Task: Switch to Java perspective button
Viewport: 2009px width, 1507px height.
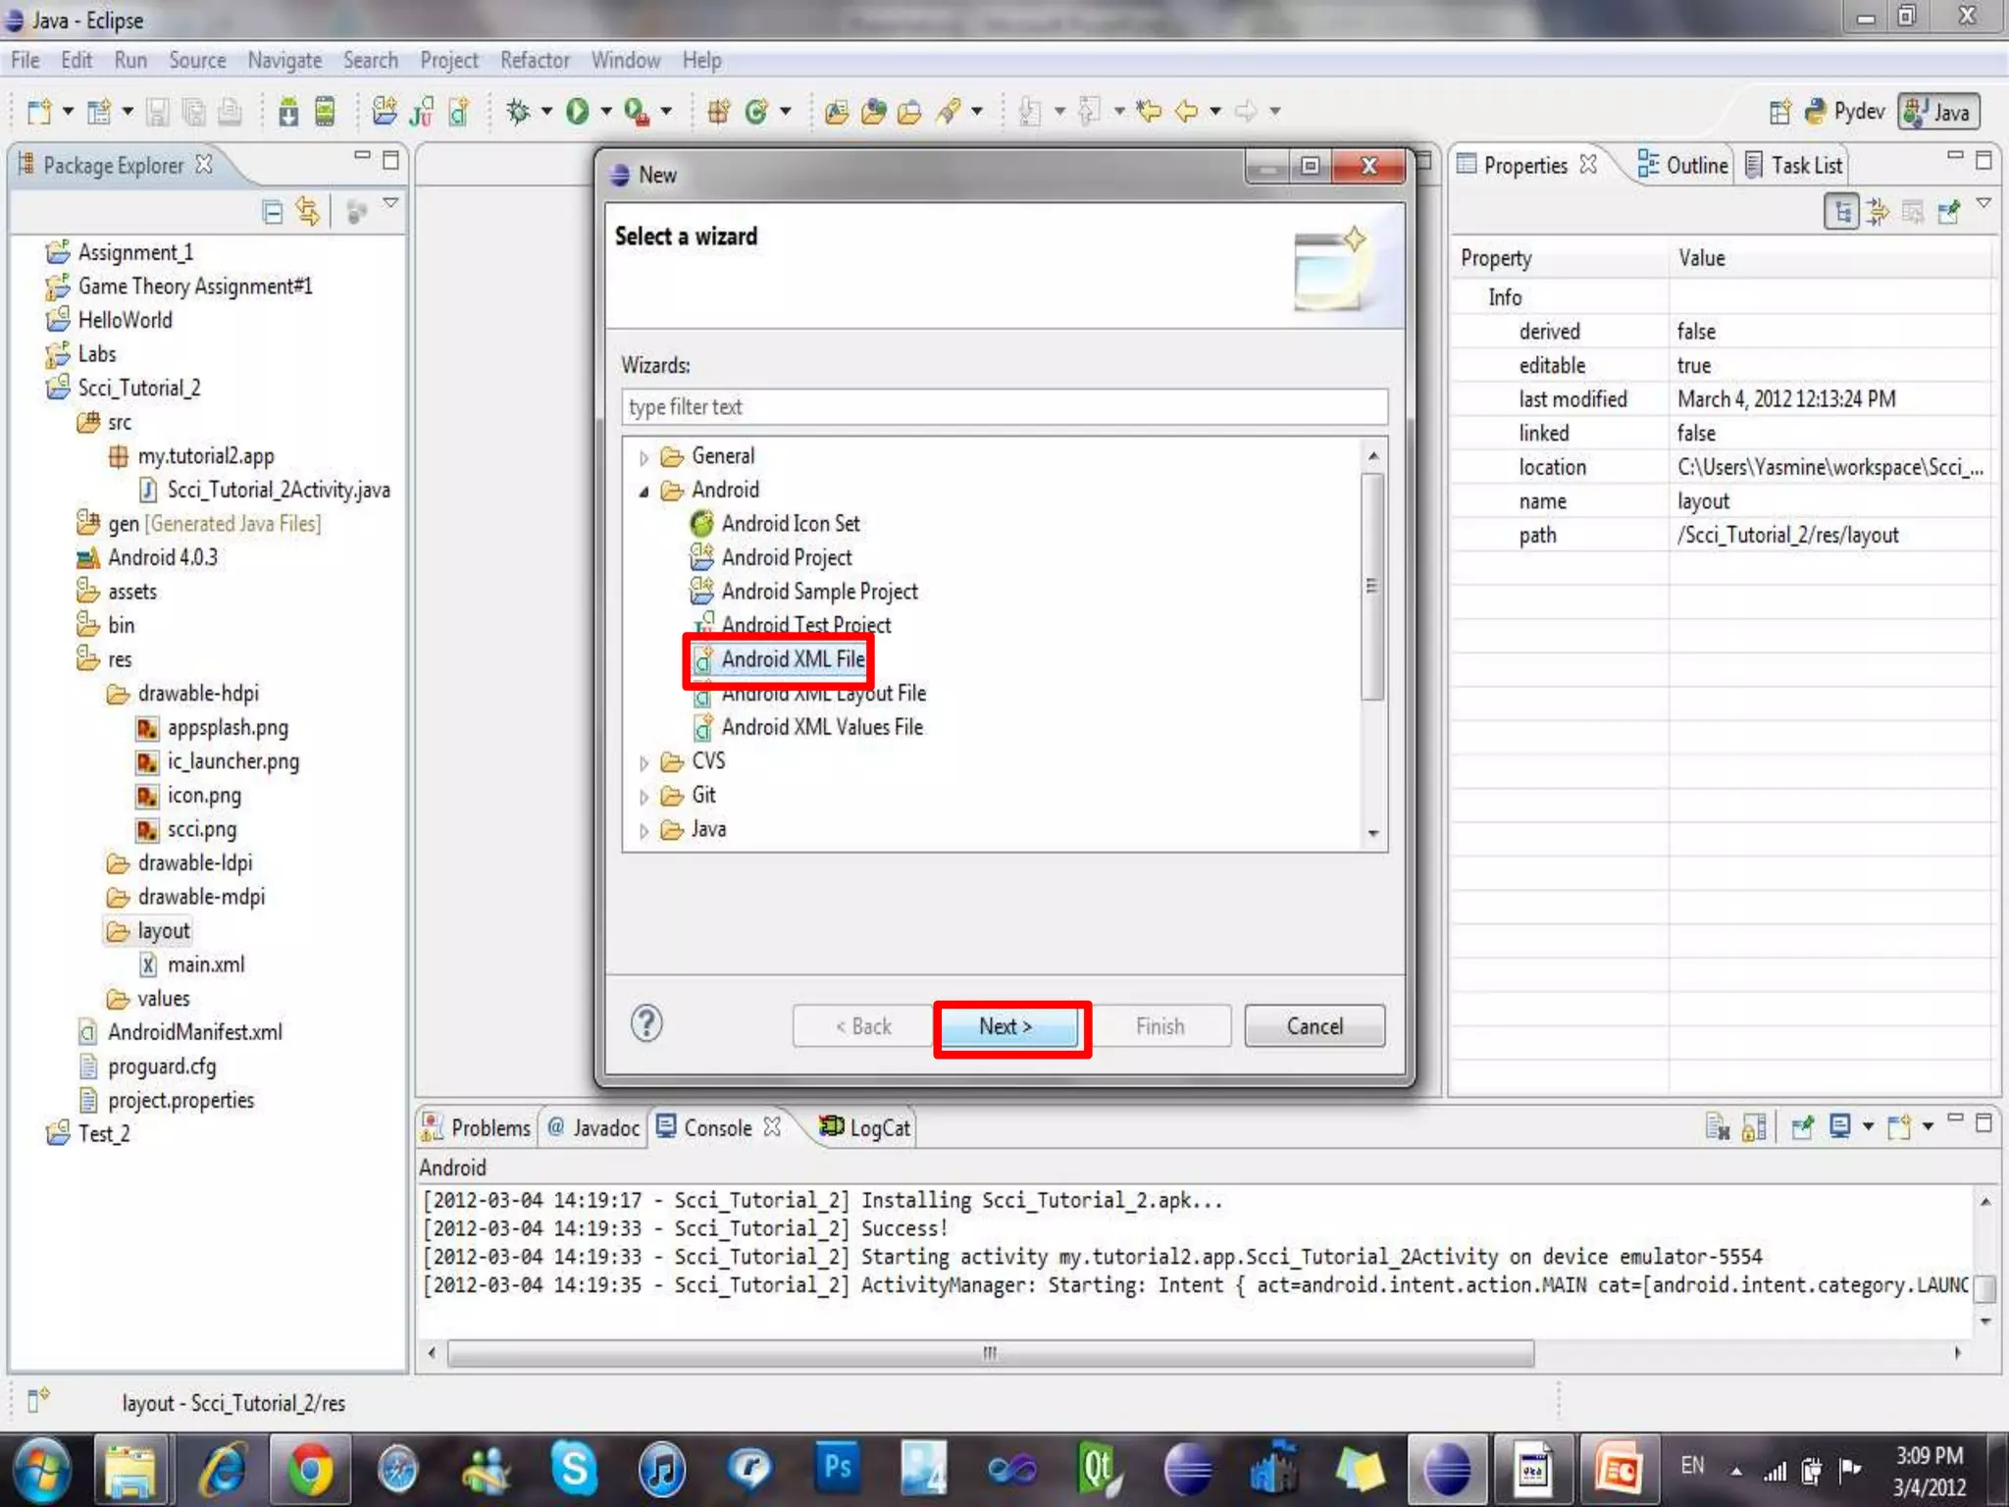Action: pos(1938,112)
